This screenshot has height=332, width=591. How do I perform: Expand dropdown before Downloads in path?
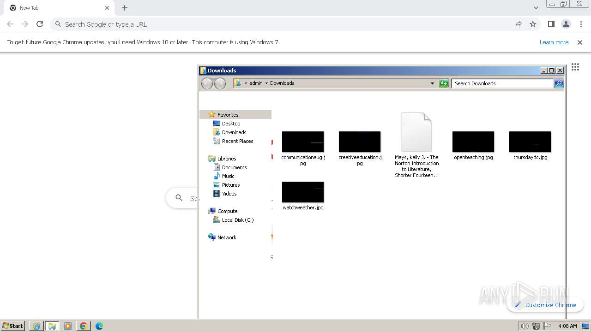click(266, 83)
